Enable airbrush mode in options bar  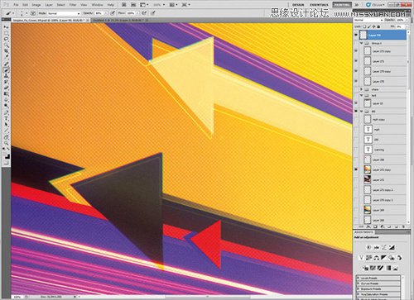tap(144, 13)
